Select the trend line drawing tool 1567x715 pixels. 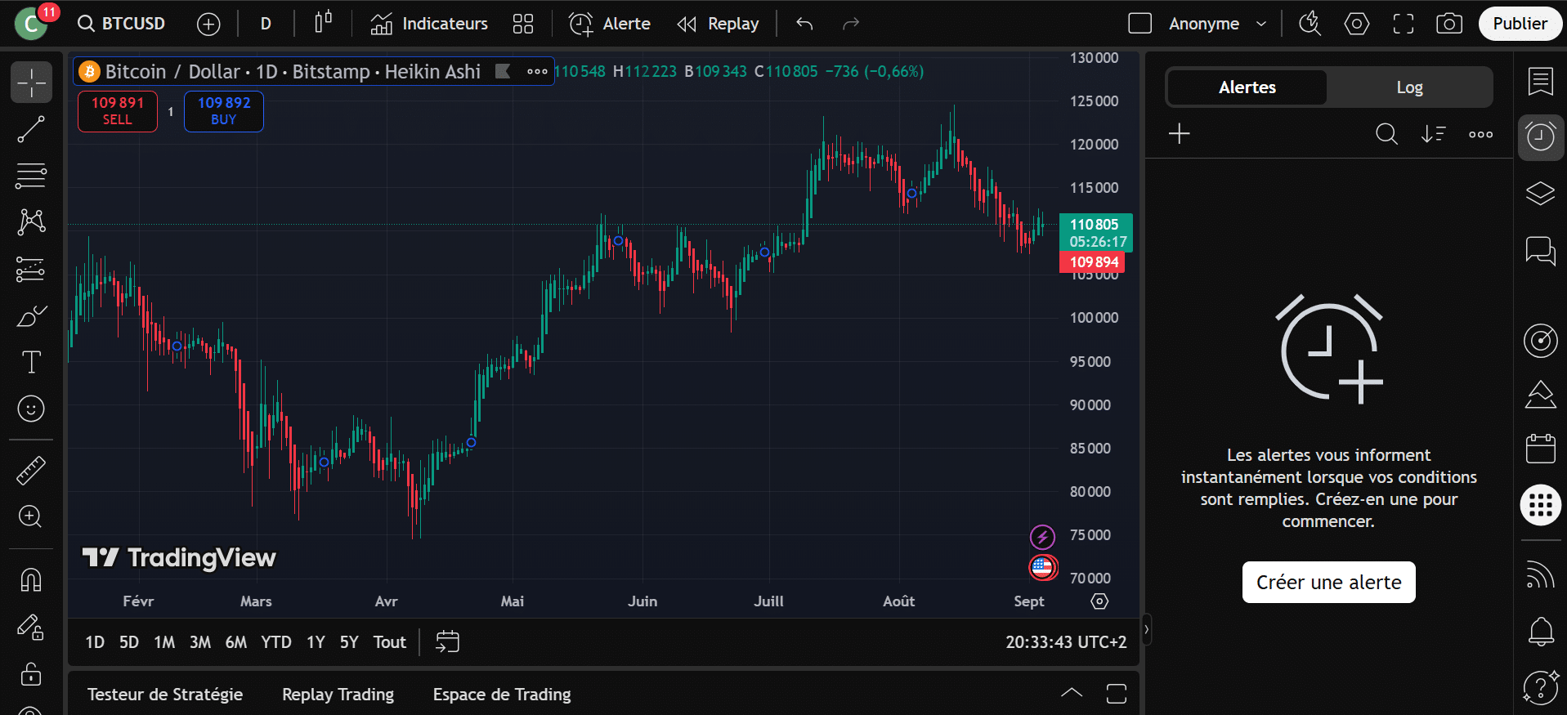[x=31, y=129]
